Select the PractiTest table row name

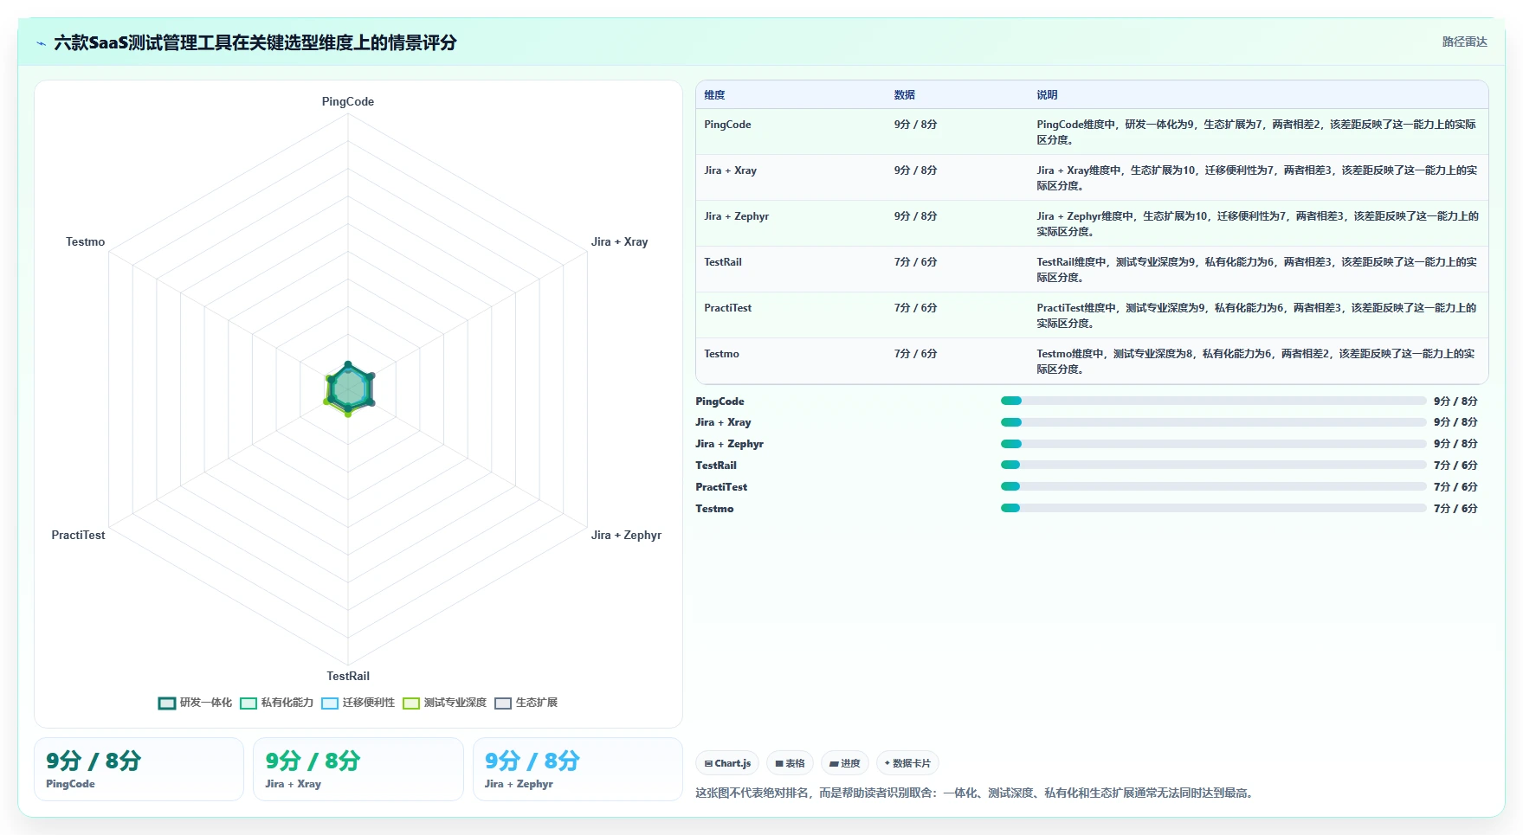coord(727,308)
